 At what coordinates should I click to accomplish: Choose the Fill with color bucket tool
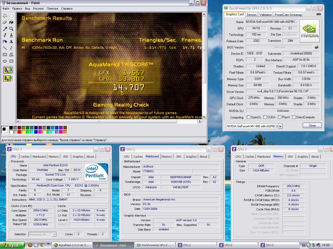(x=11, y=22)
